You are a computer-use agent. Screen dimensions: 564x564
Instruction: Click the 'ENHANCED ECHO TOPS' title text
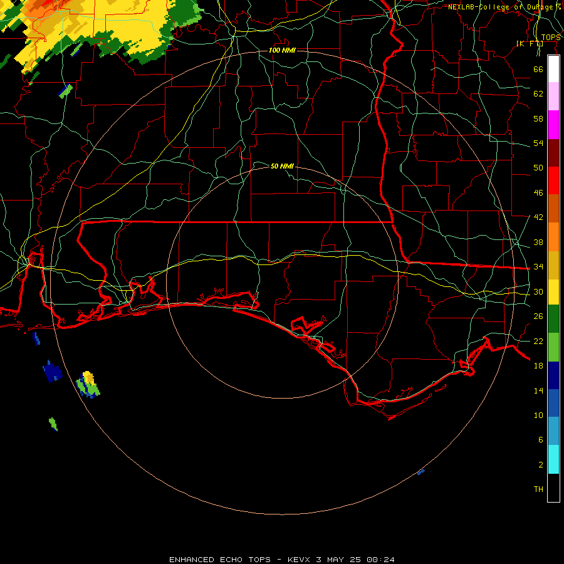[x=220, y=560]
